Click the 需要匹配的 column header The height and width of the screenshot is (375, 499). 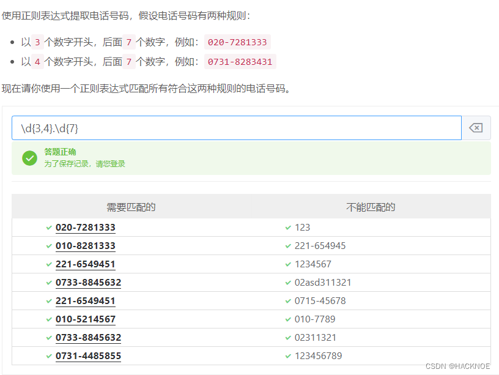pyautogui.click(x=131, y=207)
